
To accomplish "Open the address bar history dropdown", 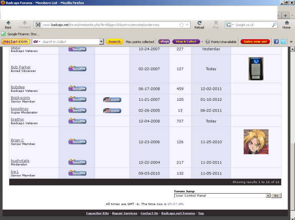I will (187, 25).
